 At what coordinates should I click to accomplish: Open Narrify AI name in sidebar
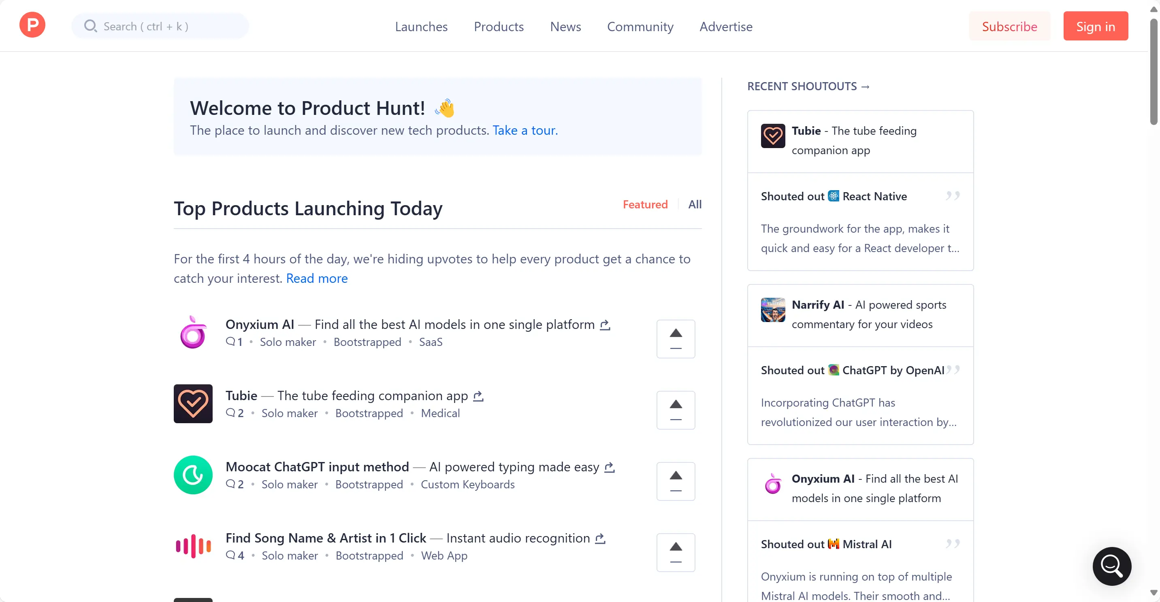pyautogui.click(x=818, y=305)
